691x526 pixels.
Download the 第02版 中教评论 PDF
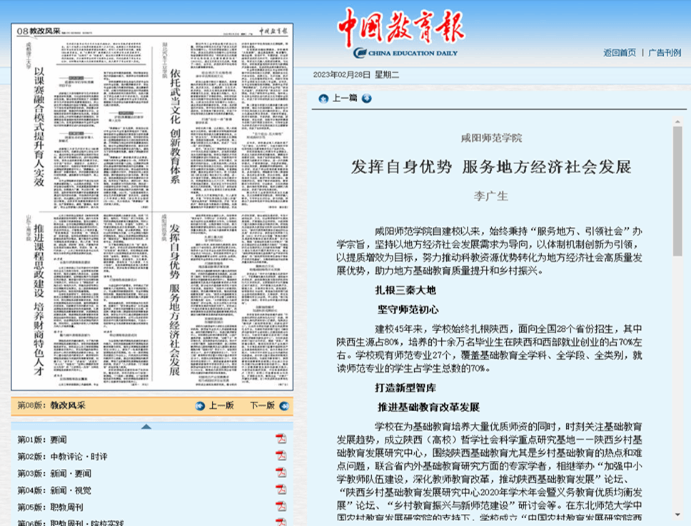click(281, 455)
